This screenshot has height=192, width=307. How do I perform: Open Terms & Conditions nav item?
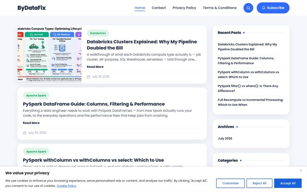pyautogui.click(x=220, y=8)
